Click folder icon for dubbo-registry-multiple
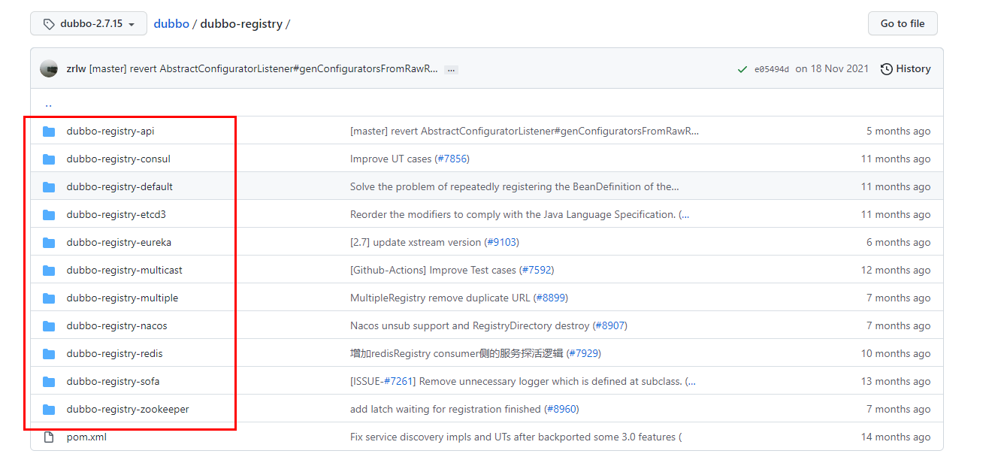This screenshot has height=475, width=1001. tap(49, 298)
